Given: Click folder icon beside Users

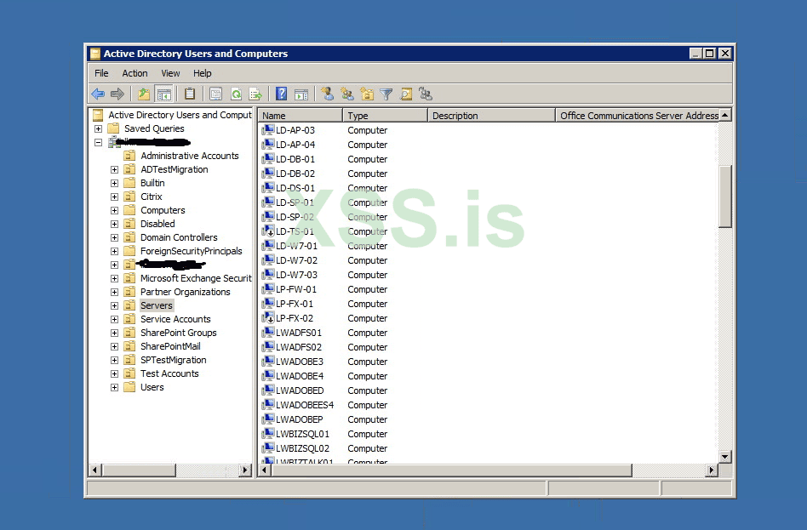Looking at the screenshot, I should click(129, 387).
